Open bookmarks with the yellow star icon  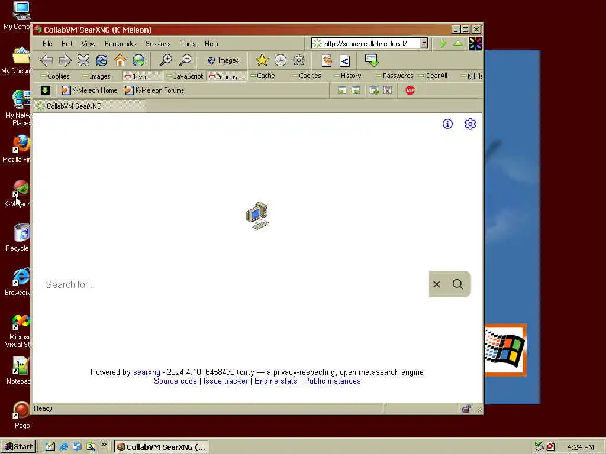pos(262,60)
